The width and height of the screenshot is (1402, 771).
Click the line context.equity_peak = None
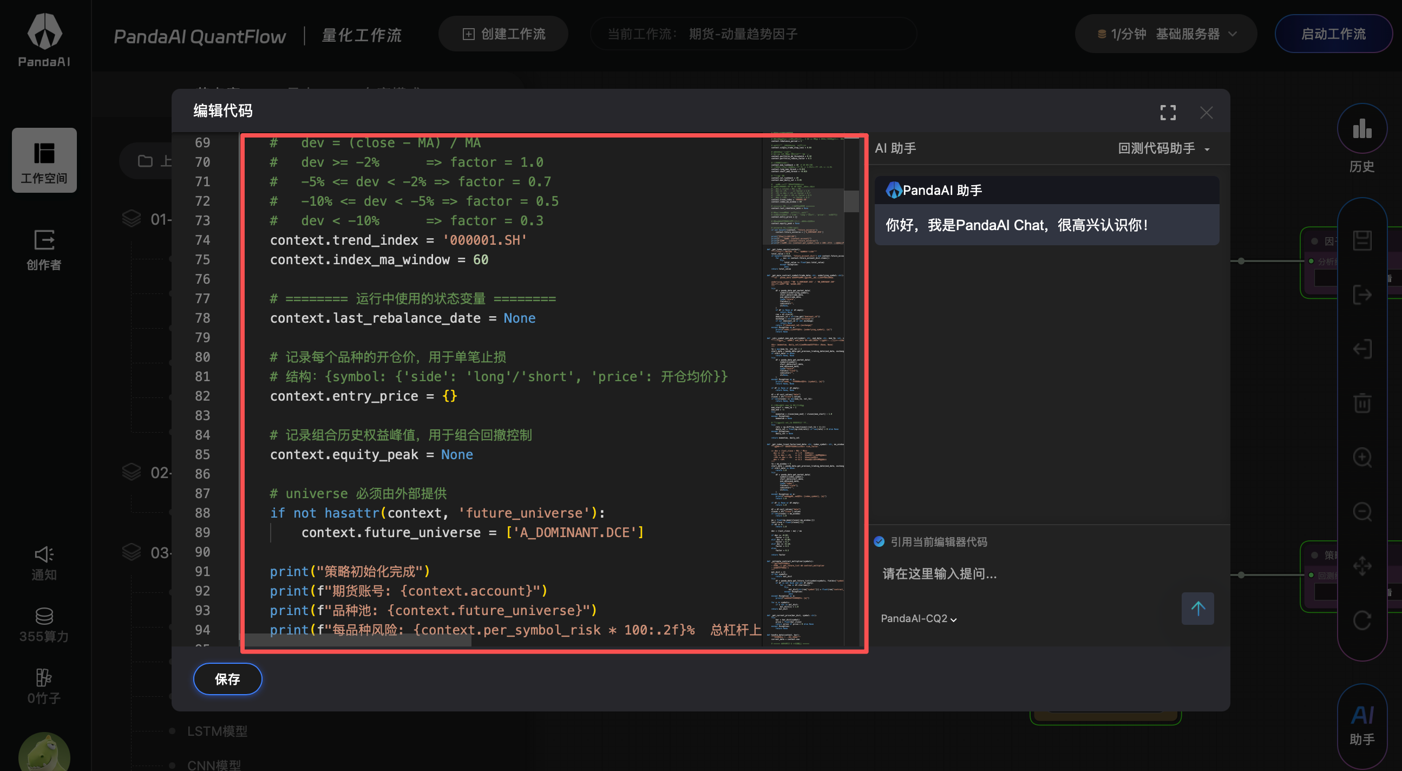371,455
